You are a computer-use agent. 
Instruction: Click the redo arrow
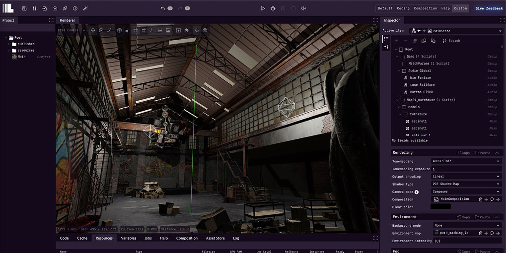[180, 8]
